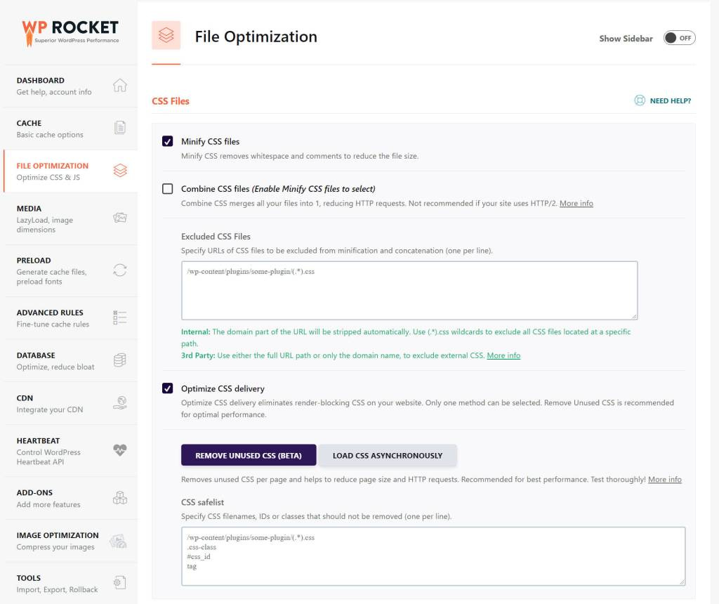Image resolution: width=719 pixels, height=604 pixels.
Task: Open the Cache settings section
Action: tap(71, 129)
